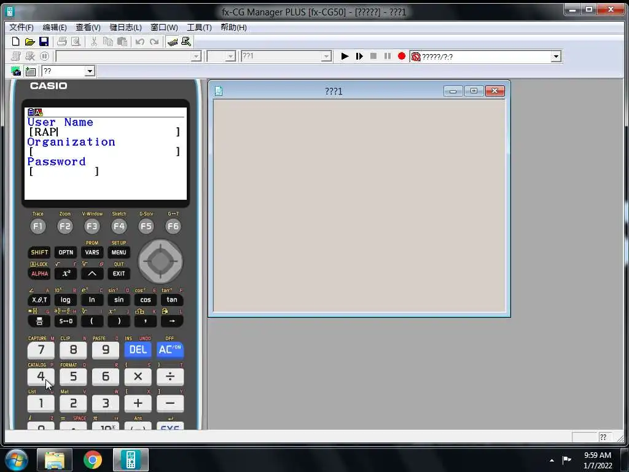This screenshot has height=472, width=629.
Task: Click the Password field on calculator screen
Action: click(x=64, y=172)
